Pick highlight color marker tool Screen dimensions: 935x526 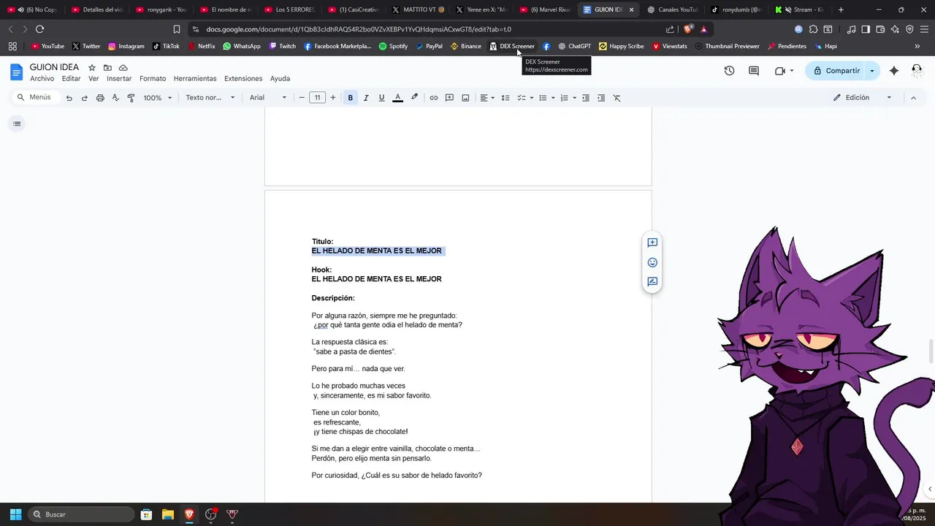pyautogui.click(x=414, y=98)
